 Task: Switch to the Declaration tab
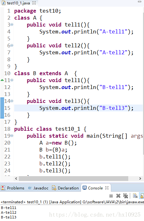pos(65,188)
